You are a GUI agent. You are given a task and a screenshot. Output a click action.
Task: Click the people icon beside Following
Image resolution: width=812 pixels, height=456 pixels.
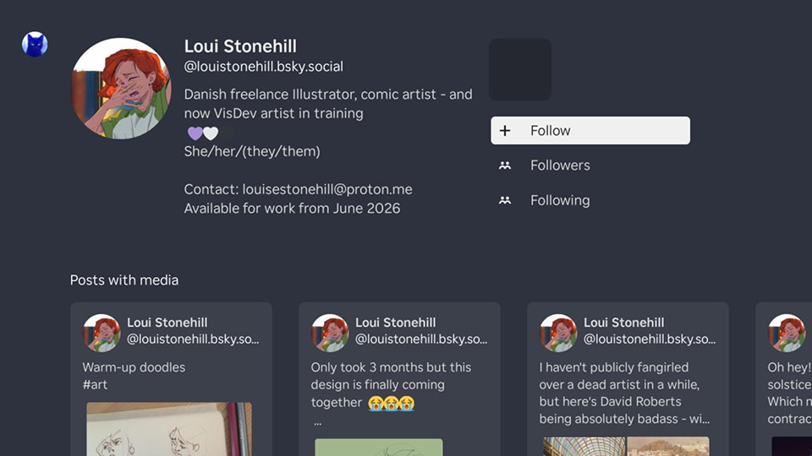pyautogui.click(x=505, y=201)
